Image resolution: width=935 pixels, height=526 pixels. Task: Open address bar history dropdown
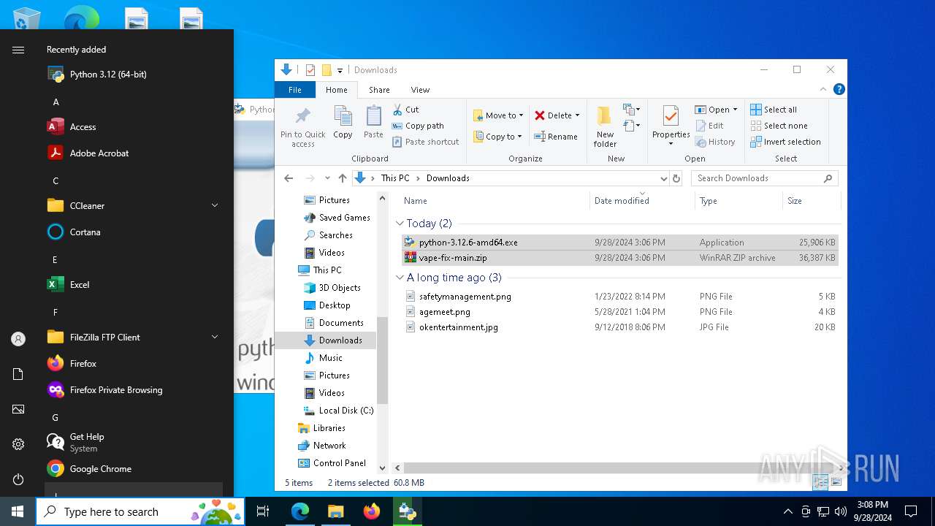click(x=663, y=178)
